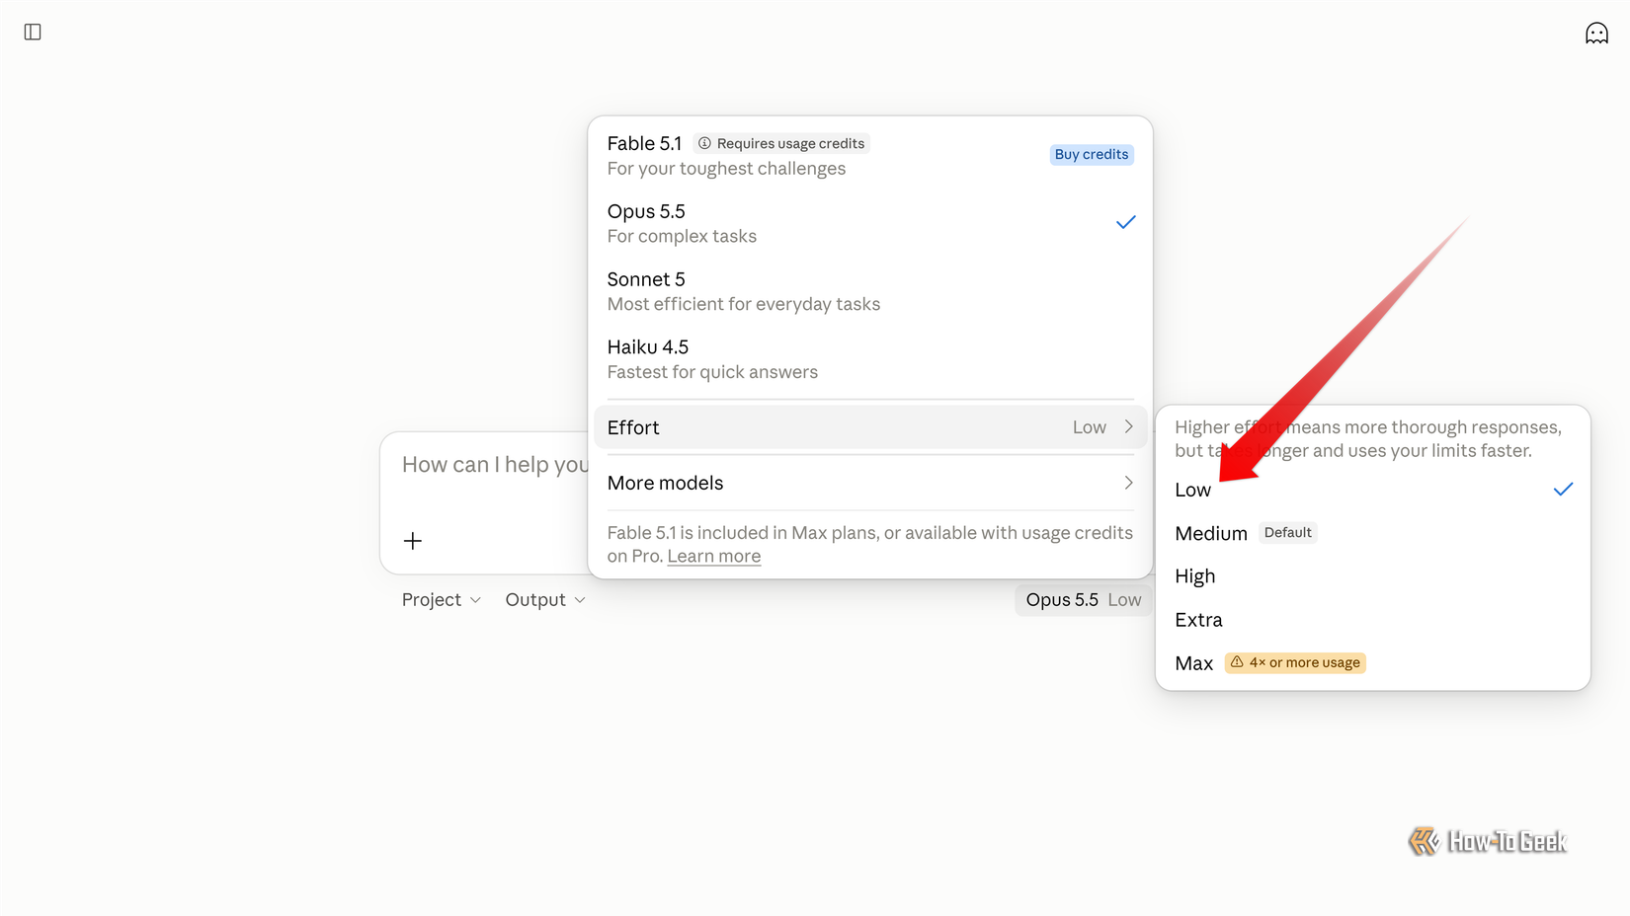Screen dimensions: 1630x916
Task: Select the Opus 5.5 model
Action: [x=869, y=223]
